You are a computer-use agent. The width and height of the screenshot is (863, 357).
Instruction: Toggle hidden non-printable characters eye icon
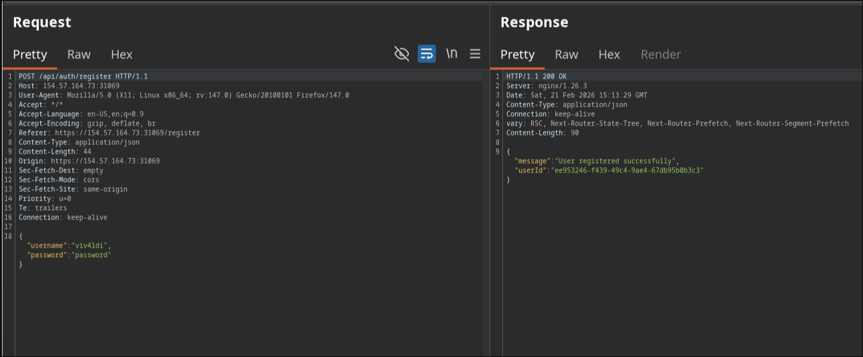[x=402, y=54]
